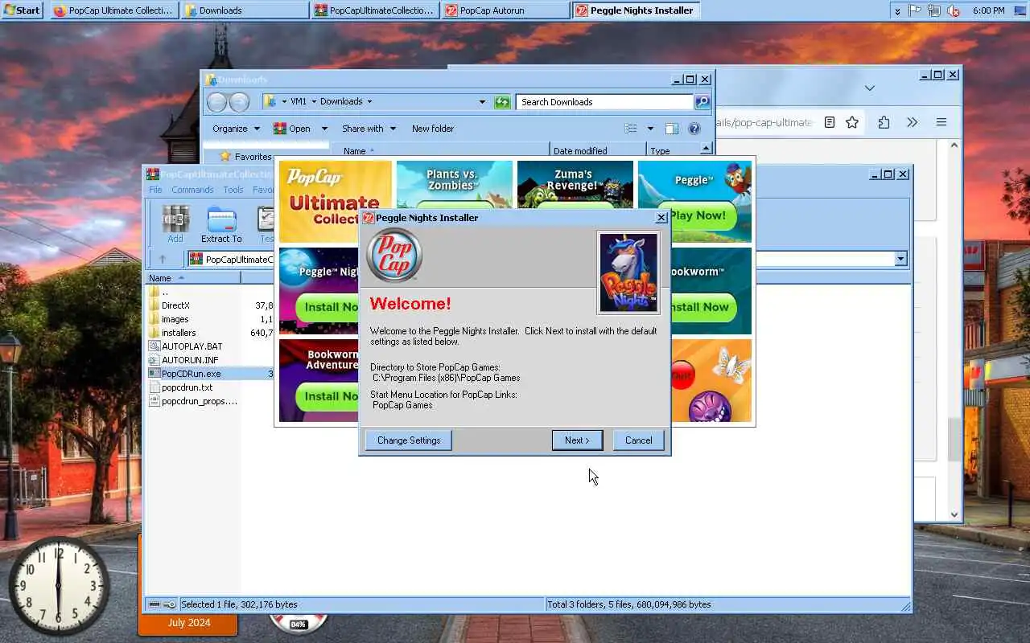Open Change Settings in the installer

(x=409, y=440)
